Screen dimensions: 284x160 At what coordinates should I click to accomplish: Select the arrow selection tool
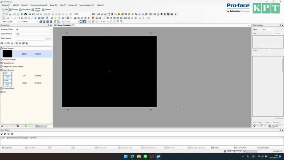coord(4,18)
